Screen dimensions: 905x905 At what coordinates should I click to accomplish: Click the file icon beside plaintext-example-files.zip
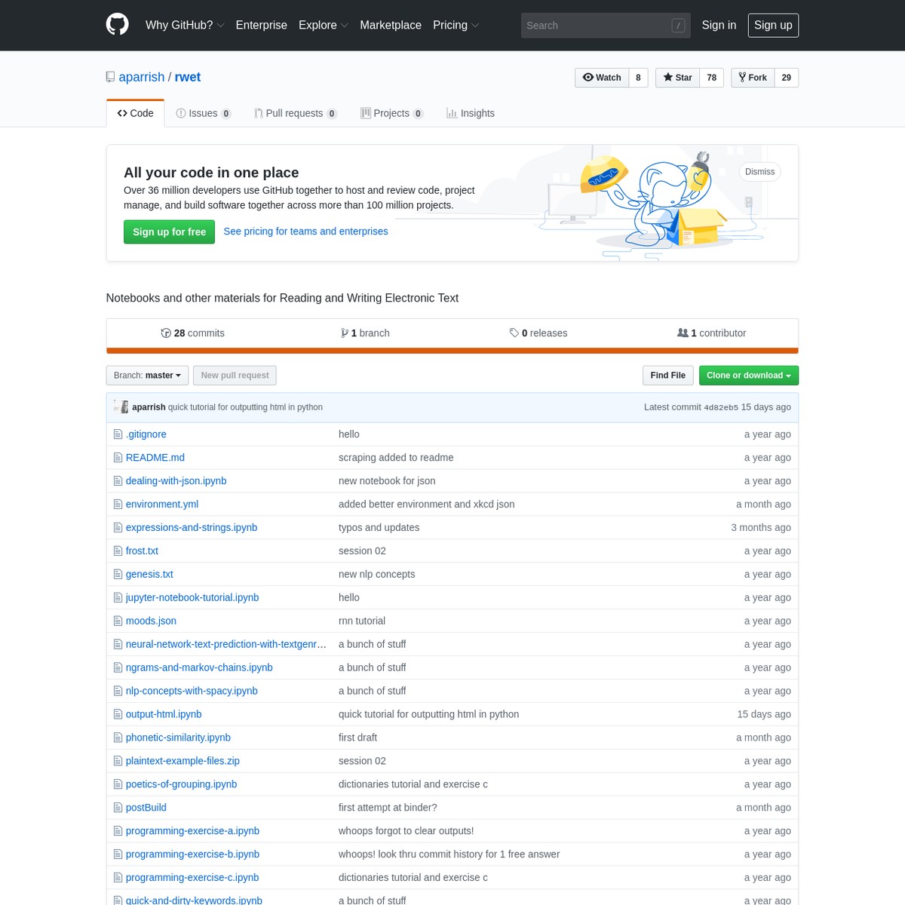(118, 761)
